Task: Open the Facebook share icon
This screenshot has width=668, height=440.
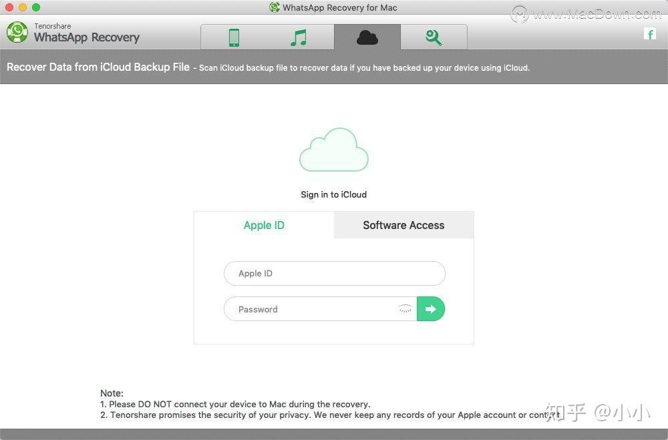Action: point(650,34)
